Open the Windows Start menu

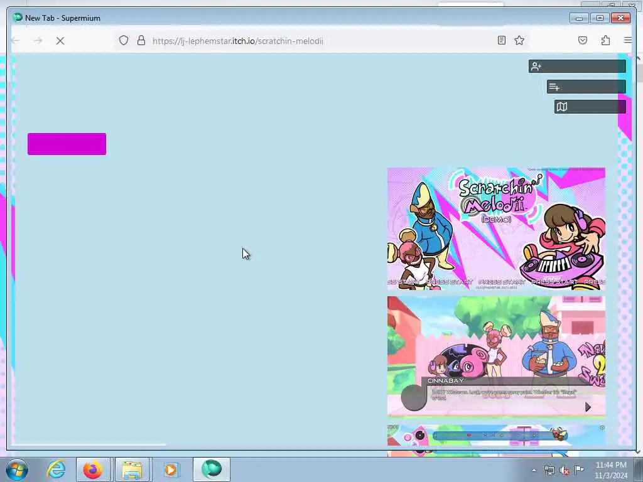pos(17,469)
